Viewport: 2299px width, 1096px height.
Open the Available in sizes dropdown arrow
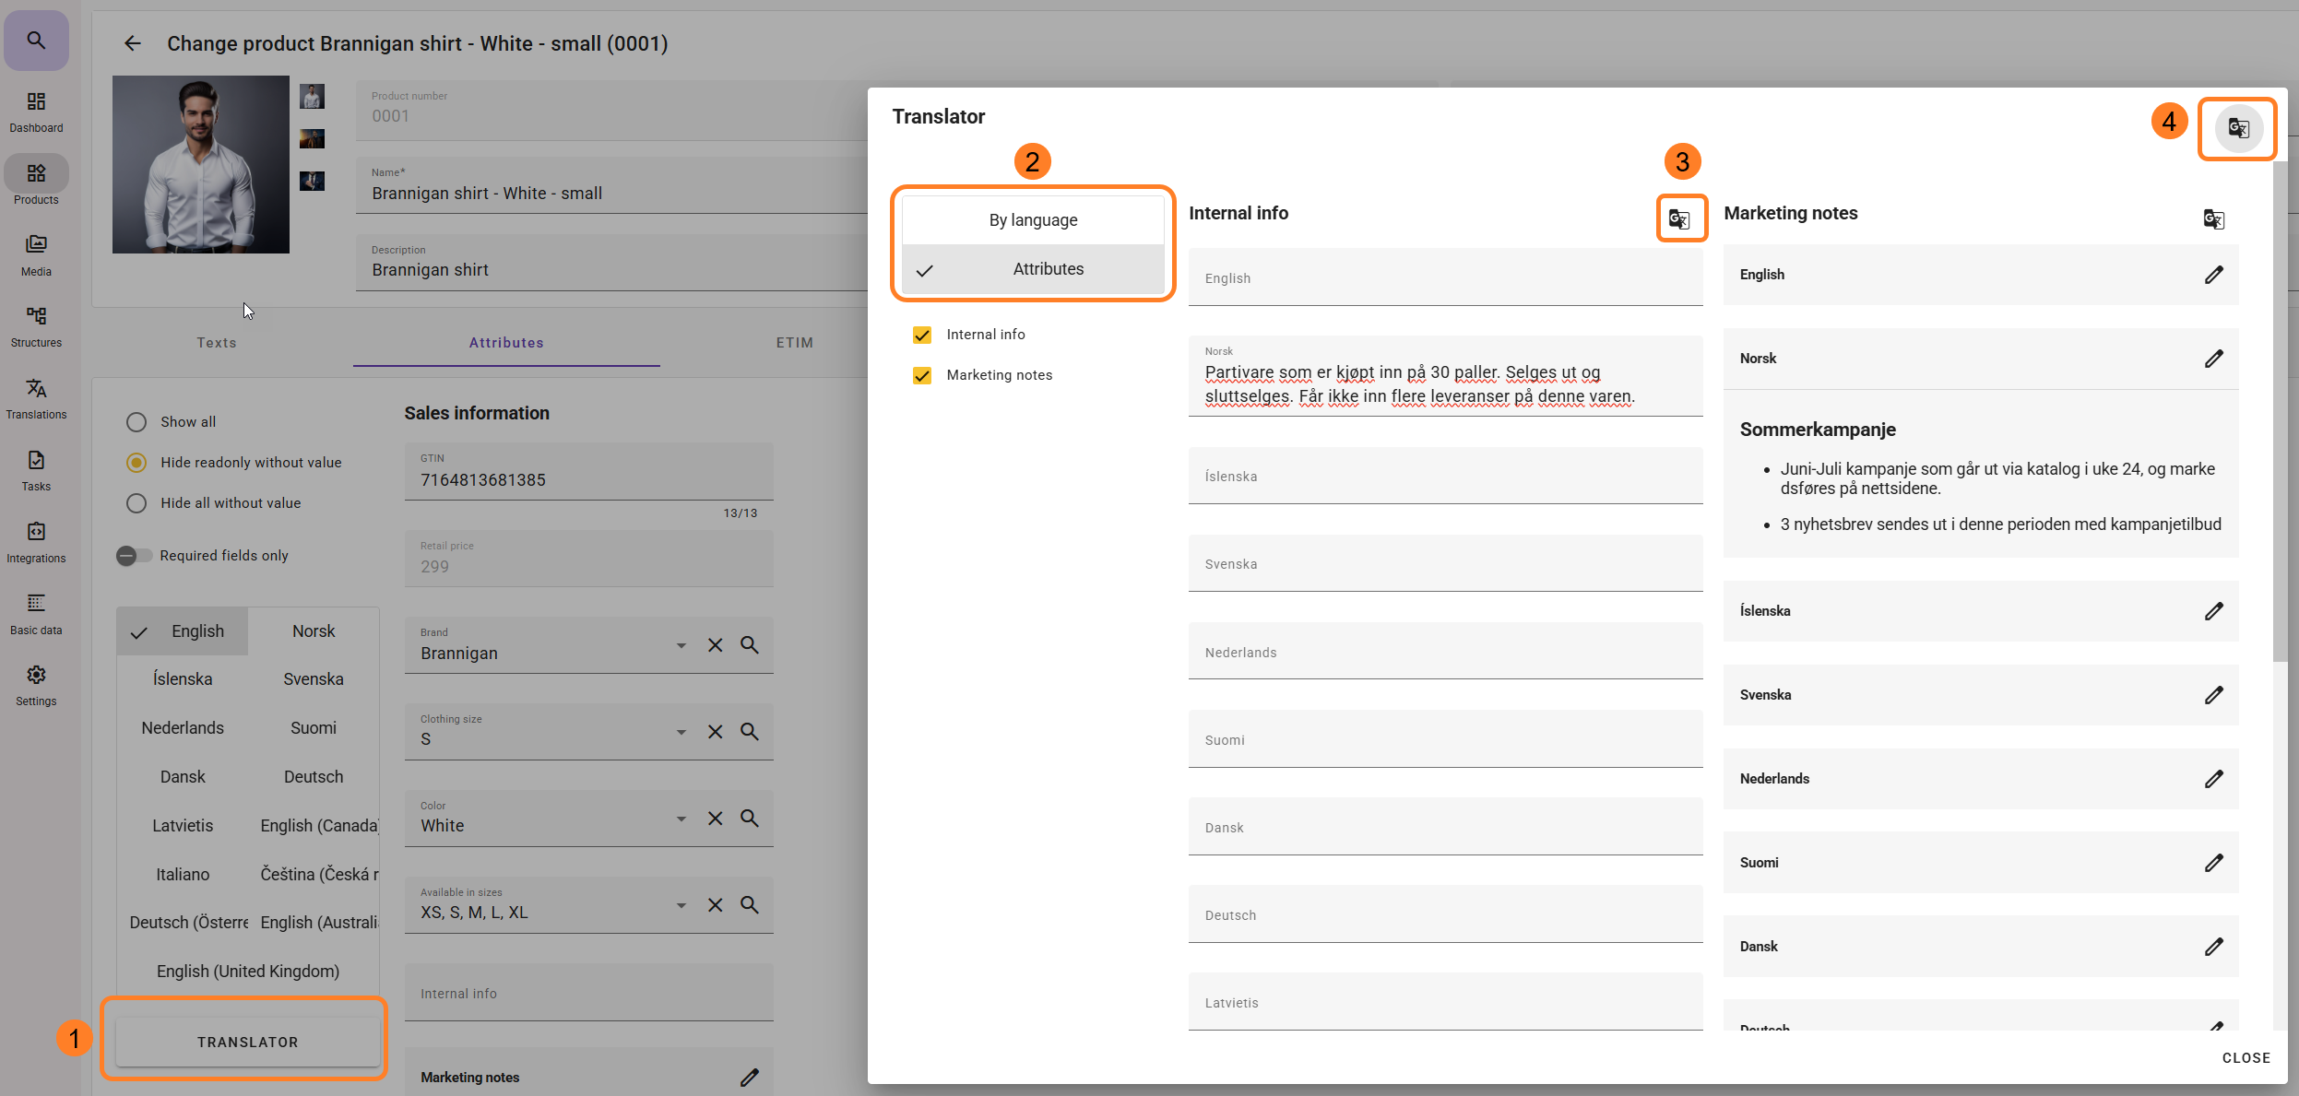[x=681, y=905]
